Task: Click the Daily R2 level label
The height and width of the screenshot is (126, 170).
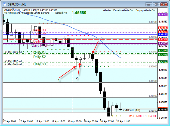Action: tap(39, 34)
